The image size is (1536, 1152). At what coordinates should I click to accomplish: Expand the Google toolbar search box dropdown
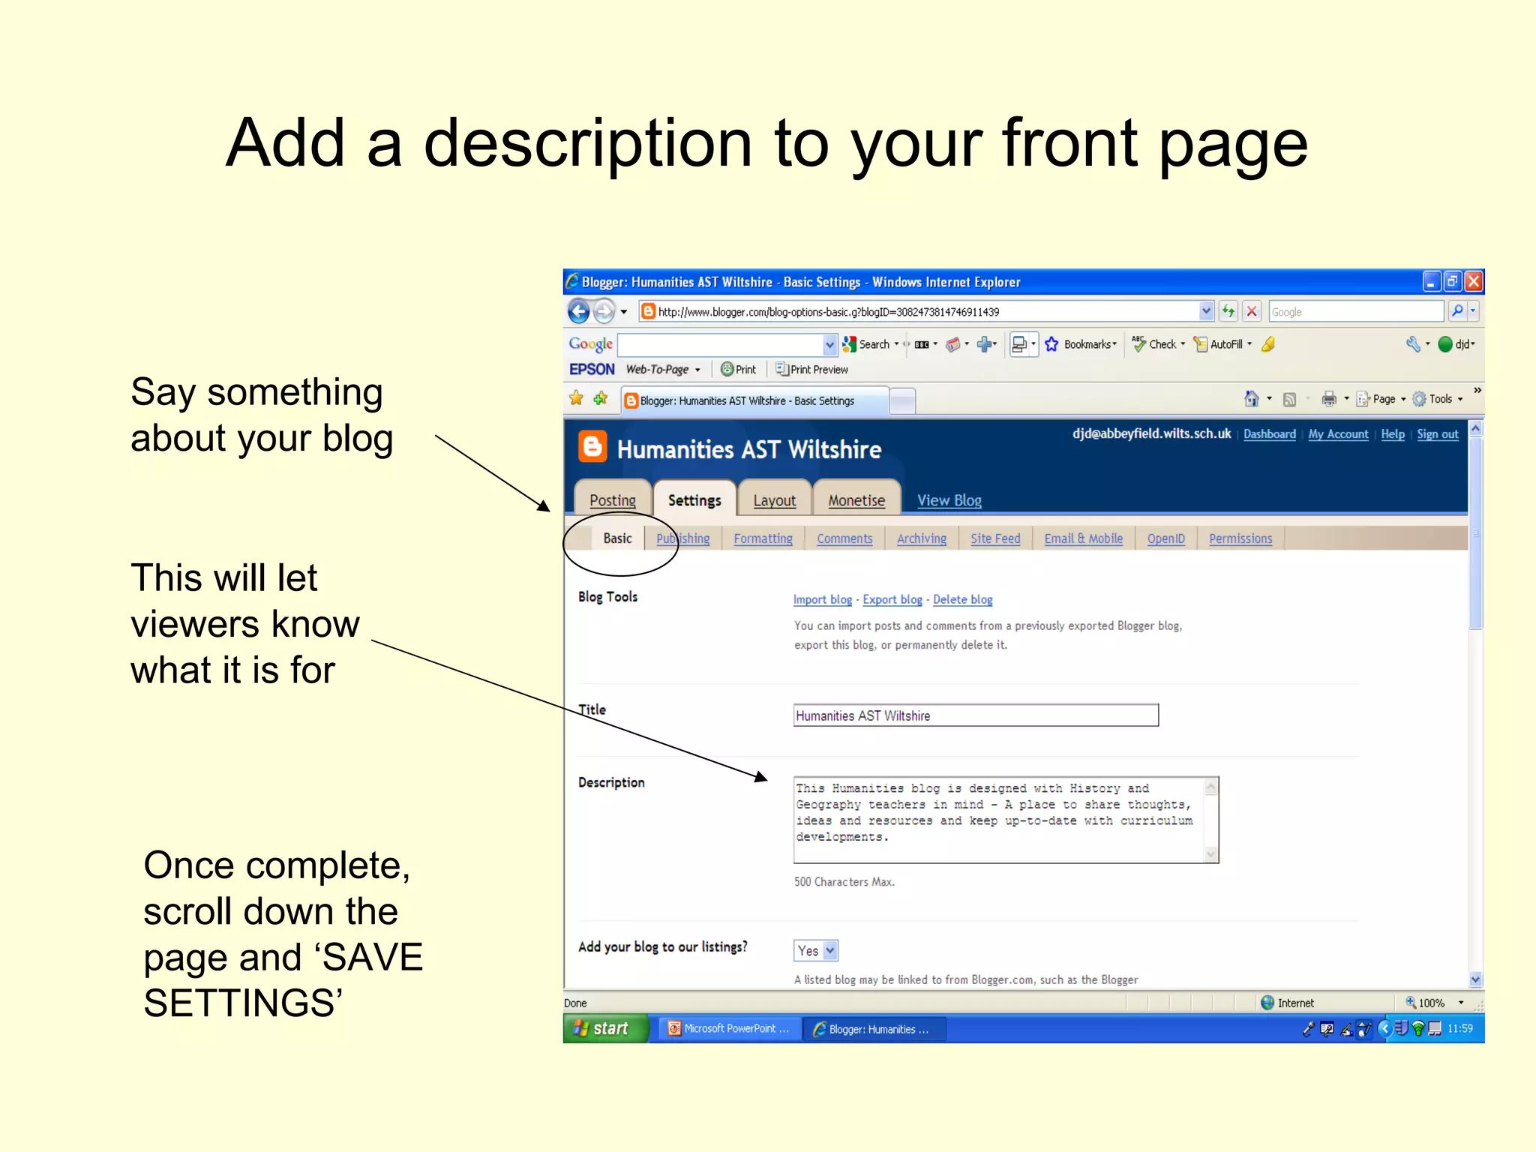click(x=829, y=344)
